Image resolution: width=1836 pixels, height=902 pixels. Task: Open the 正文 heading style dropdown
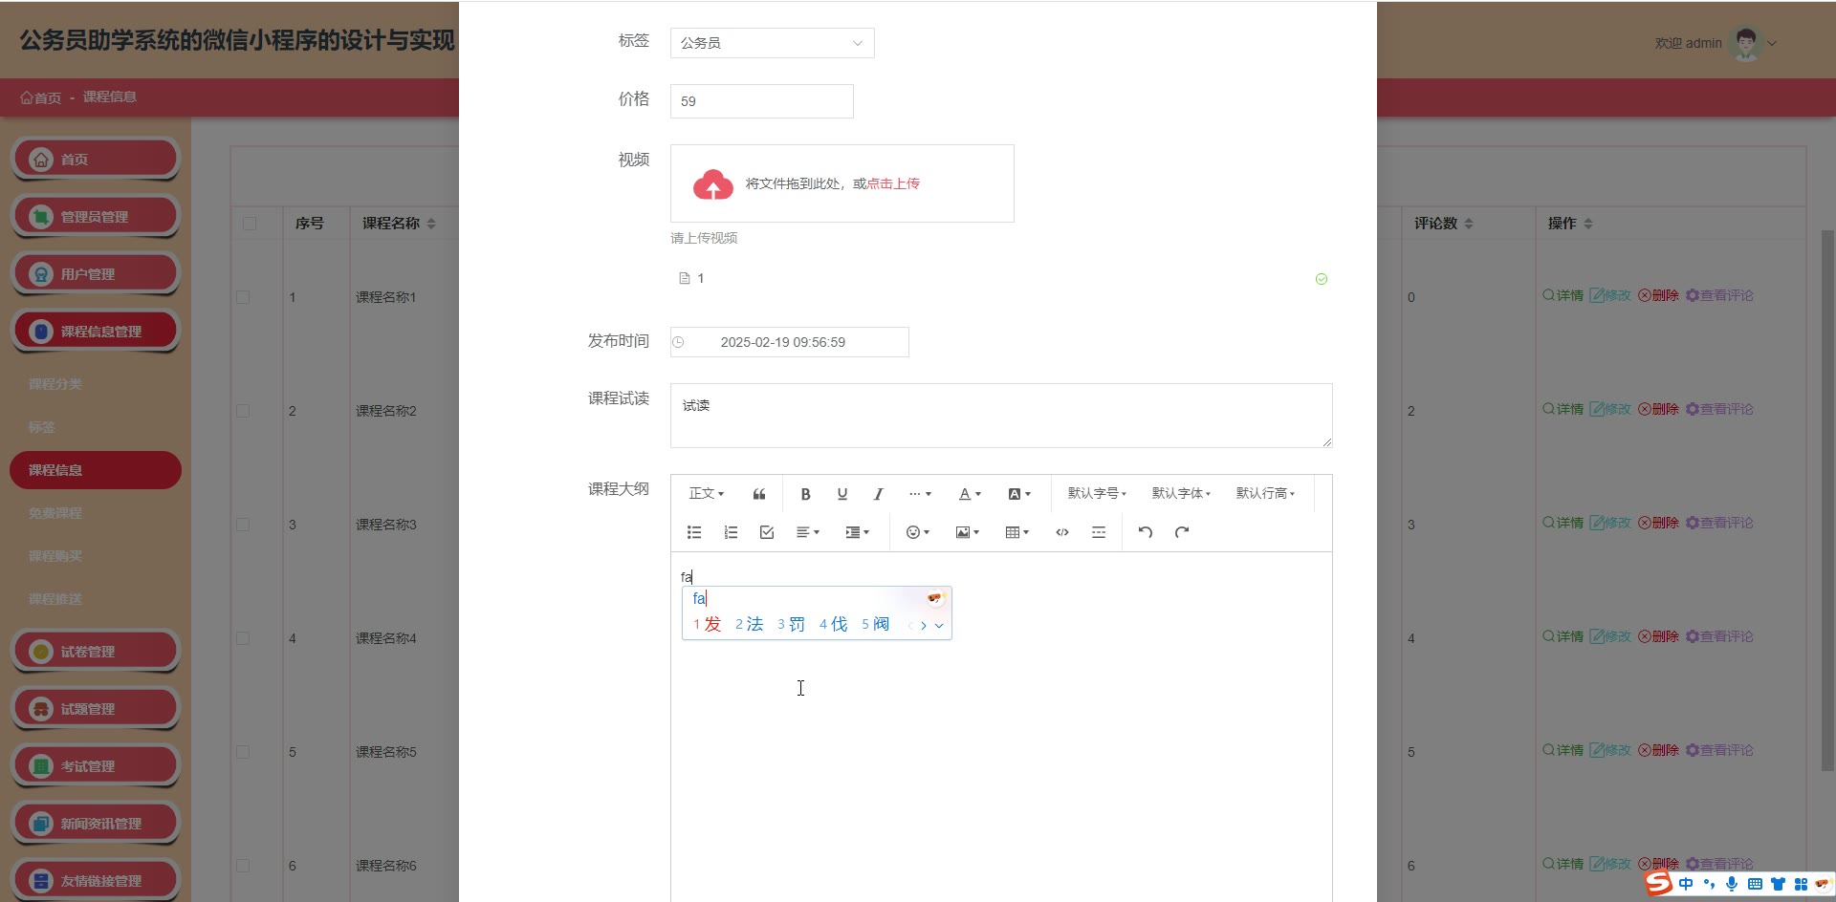[707, 494]
